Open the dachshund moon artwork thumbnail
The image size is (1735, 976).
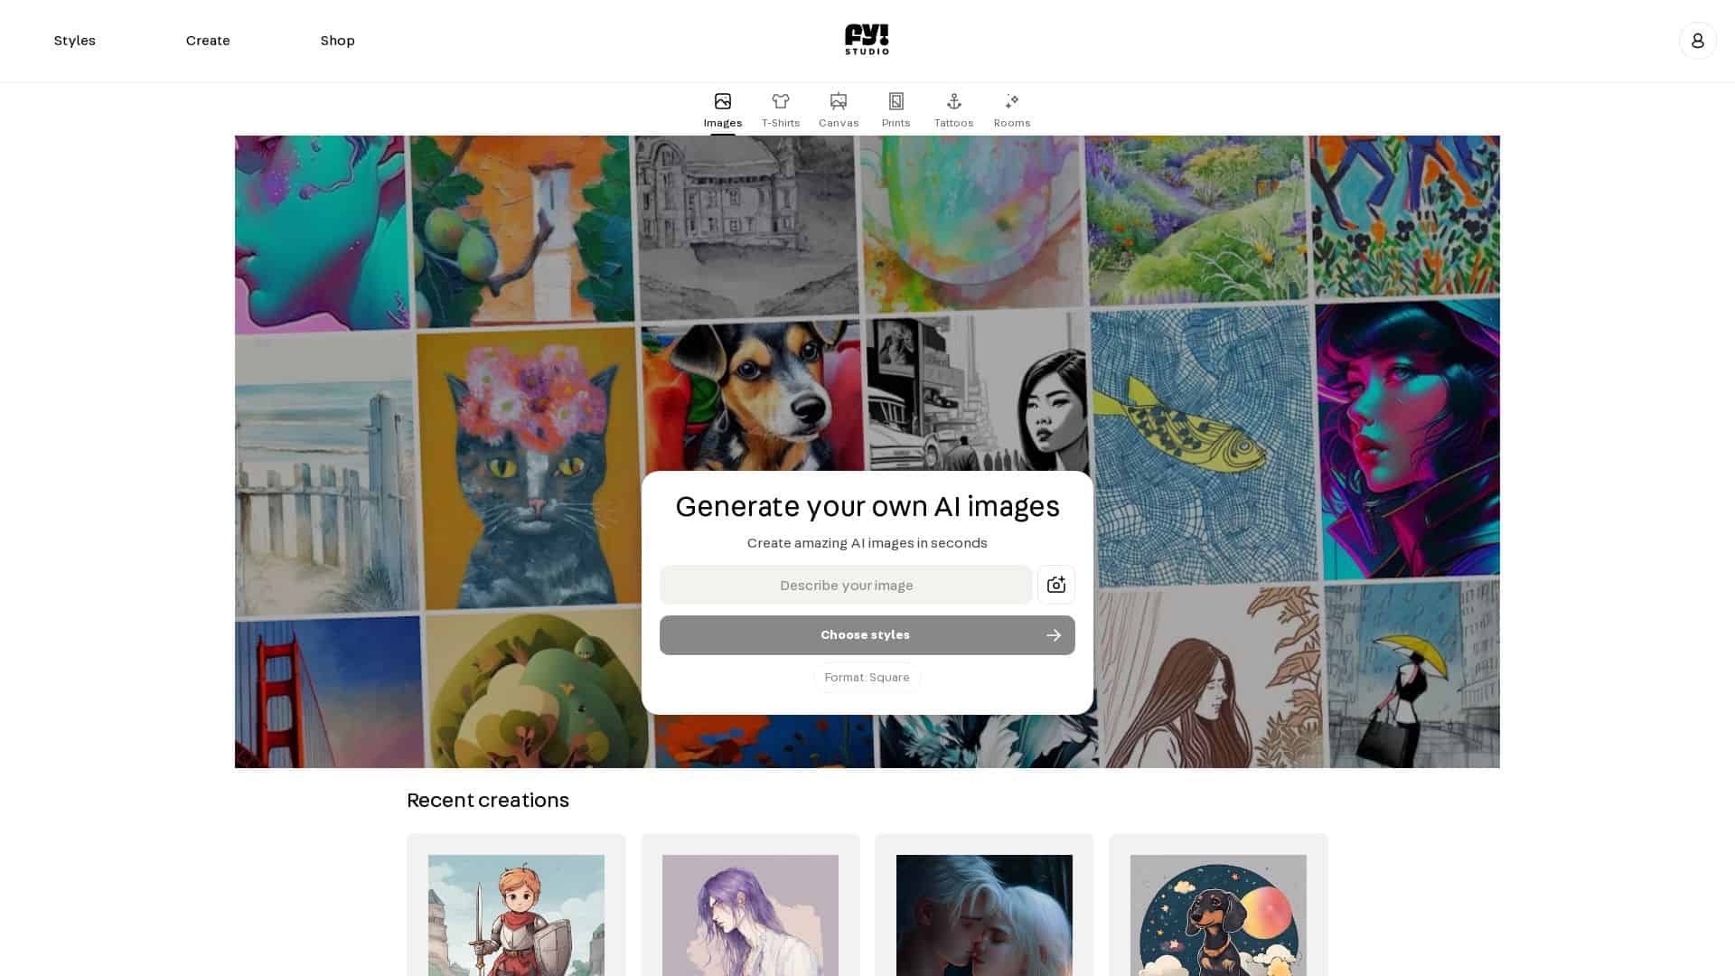click(1218, 915)
